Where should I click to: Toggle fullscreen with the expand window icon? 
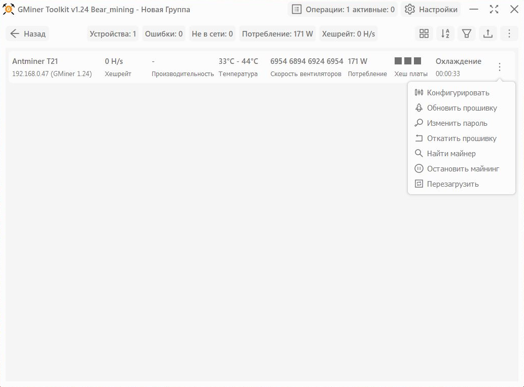(x=494, y=9)
